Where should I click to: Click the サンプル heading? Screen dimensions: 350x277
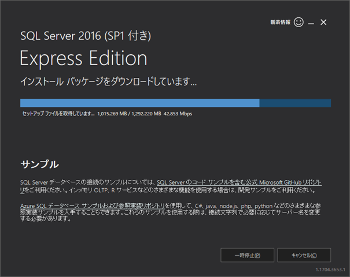tap(40, 164)
